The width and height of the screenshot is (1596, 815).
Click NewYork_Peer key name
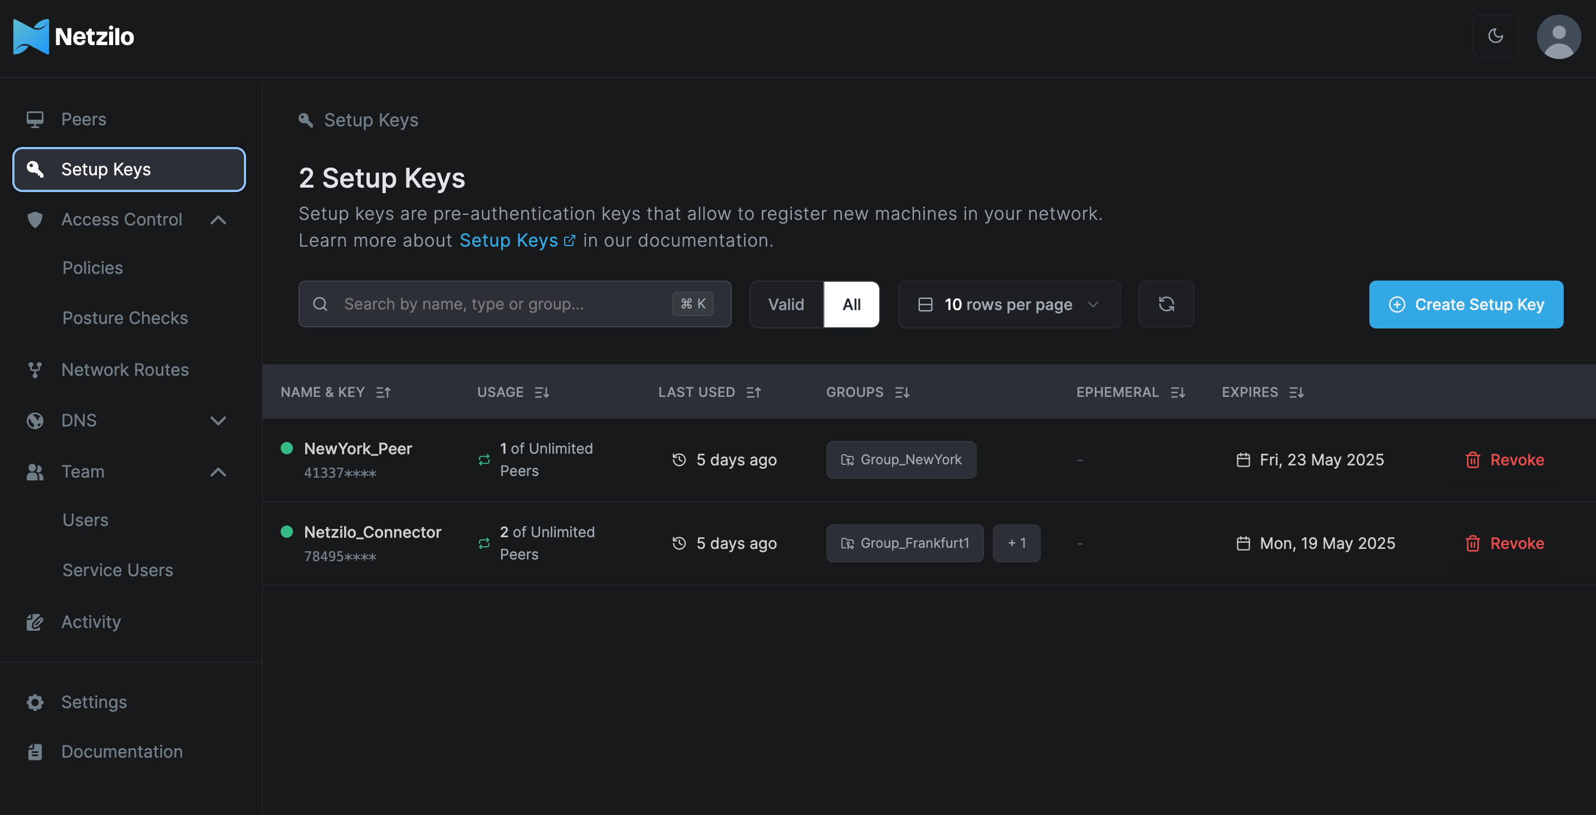click(x=358, y=448)
